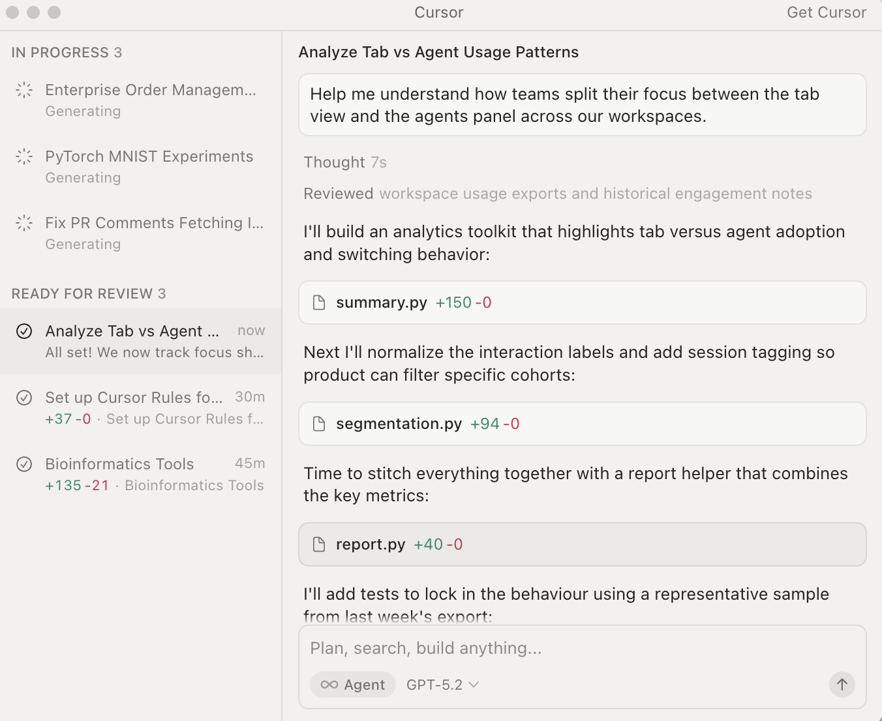Type in the Plan, search, build anything field
This screenshot has width=882, height=721.
(x=582, y=648)
